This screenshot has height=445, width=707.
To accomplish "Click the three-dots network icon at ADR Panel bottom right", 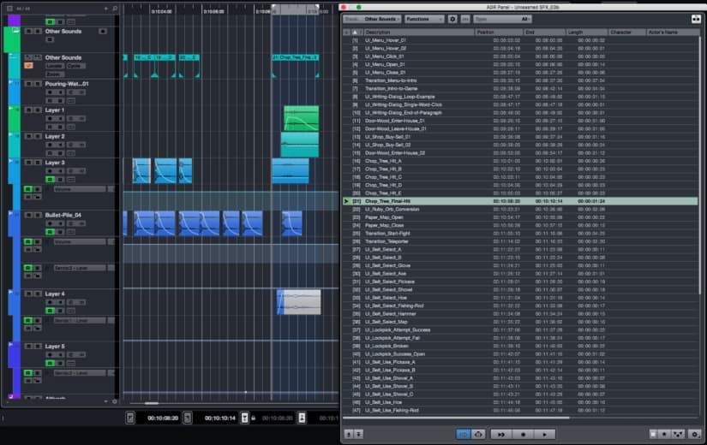I will point(678,434).
